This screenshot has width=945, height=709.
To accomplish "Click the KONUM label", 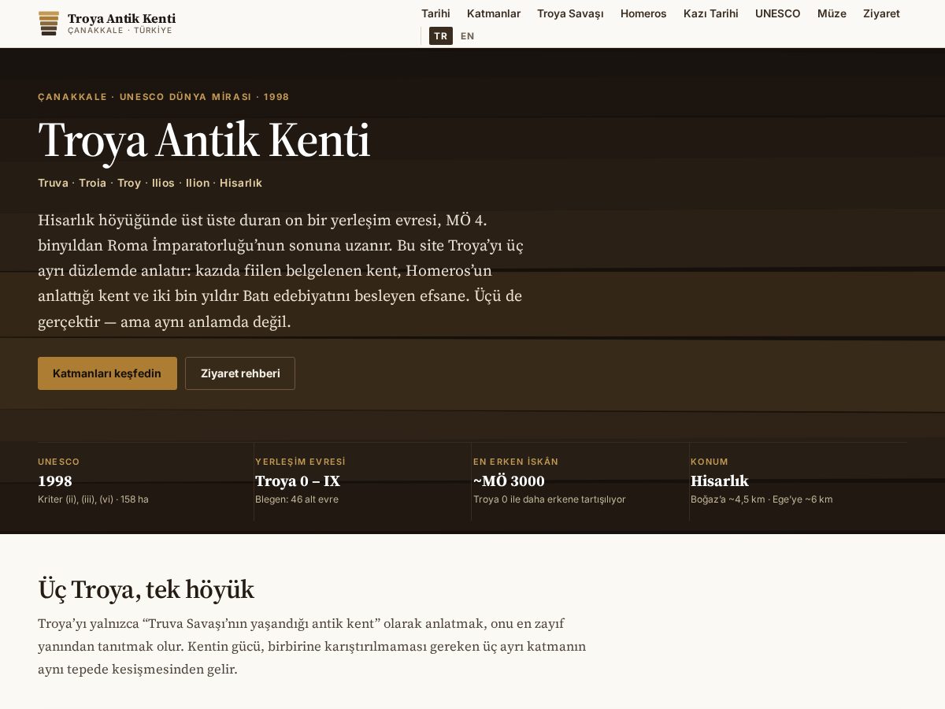I will point(710,462).
